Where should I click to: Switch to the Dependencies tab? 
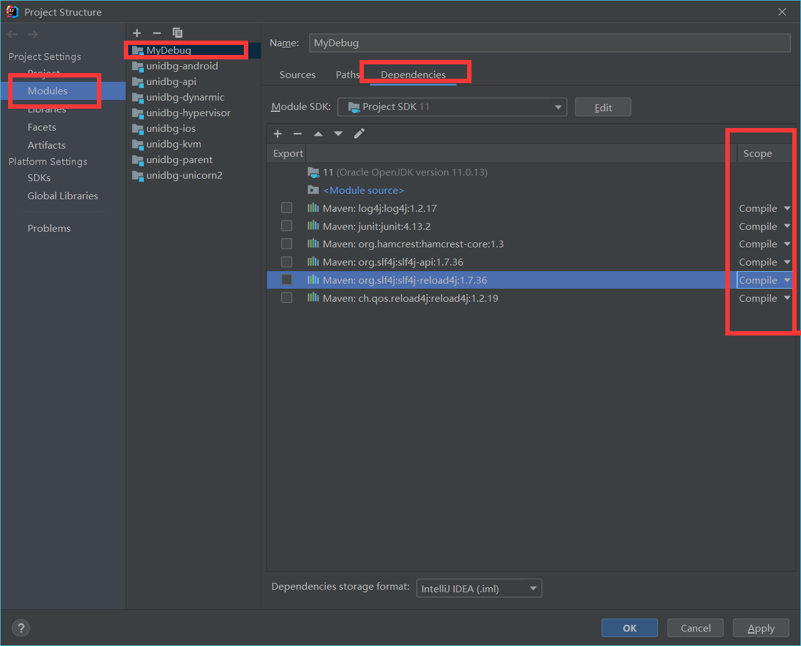[413, 75]
